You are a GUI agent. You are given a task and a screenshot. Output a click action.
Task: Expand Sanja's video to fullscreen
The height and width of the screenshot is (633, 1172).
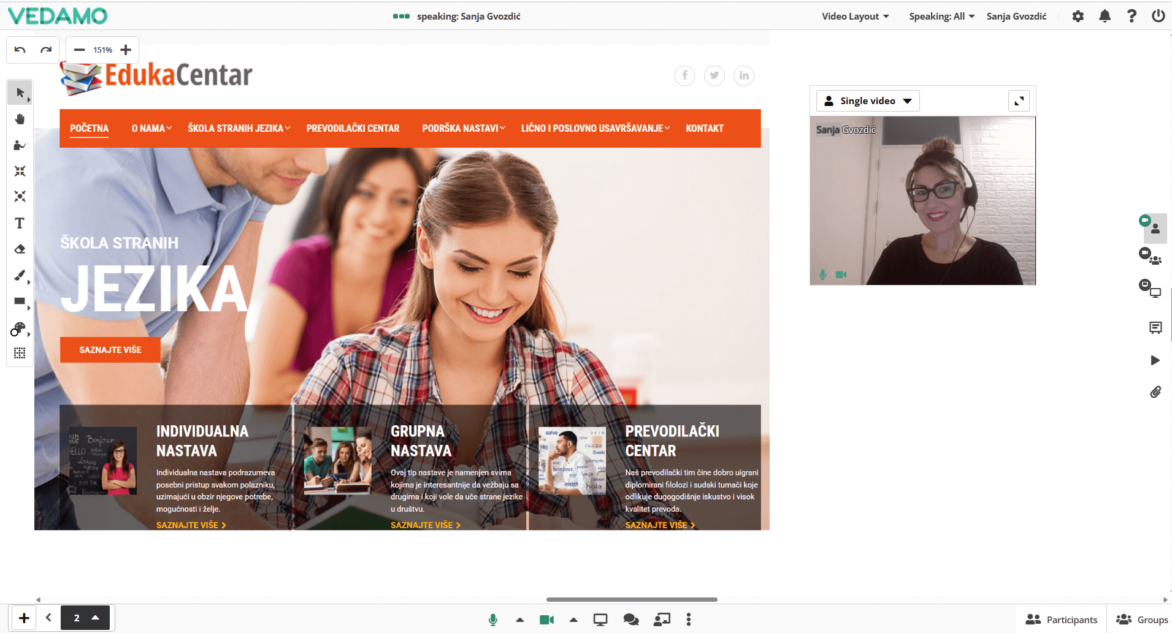(1019, 100)
